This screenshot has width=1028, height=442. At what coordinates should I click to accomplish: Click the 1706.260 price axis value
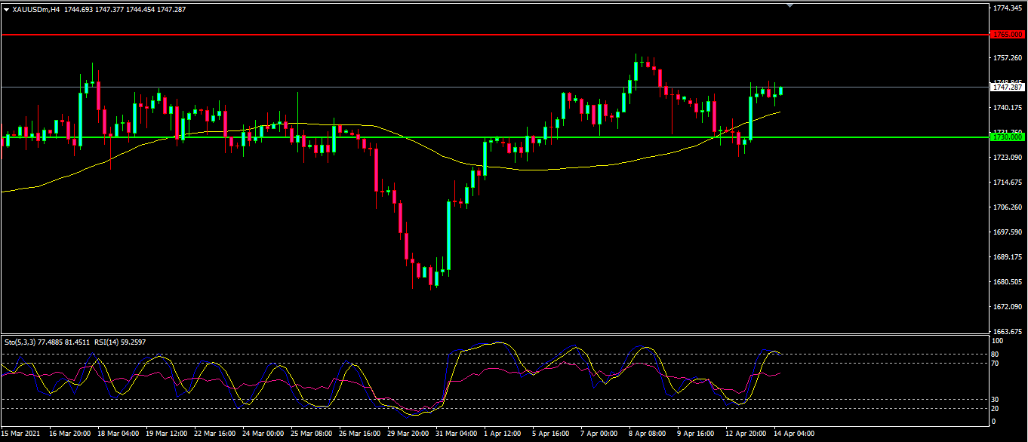pyautogui.click(x=1008, y=207)
